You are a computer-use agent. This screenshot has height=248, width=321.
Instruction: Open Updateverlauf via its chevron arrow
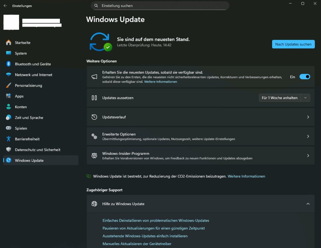308,117
